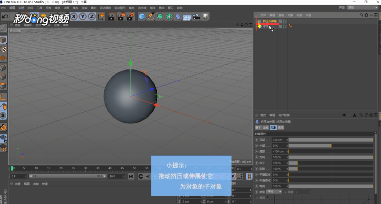This screenshot has width=381, height=204.
Task: Click the green generator cube icon
Action: [x=160, y=16]
